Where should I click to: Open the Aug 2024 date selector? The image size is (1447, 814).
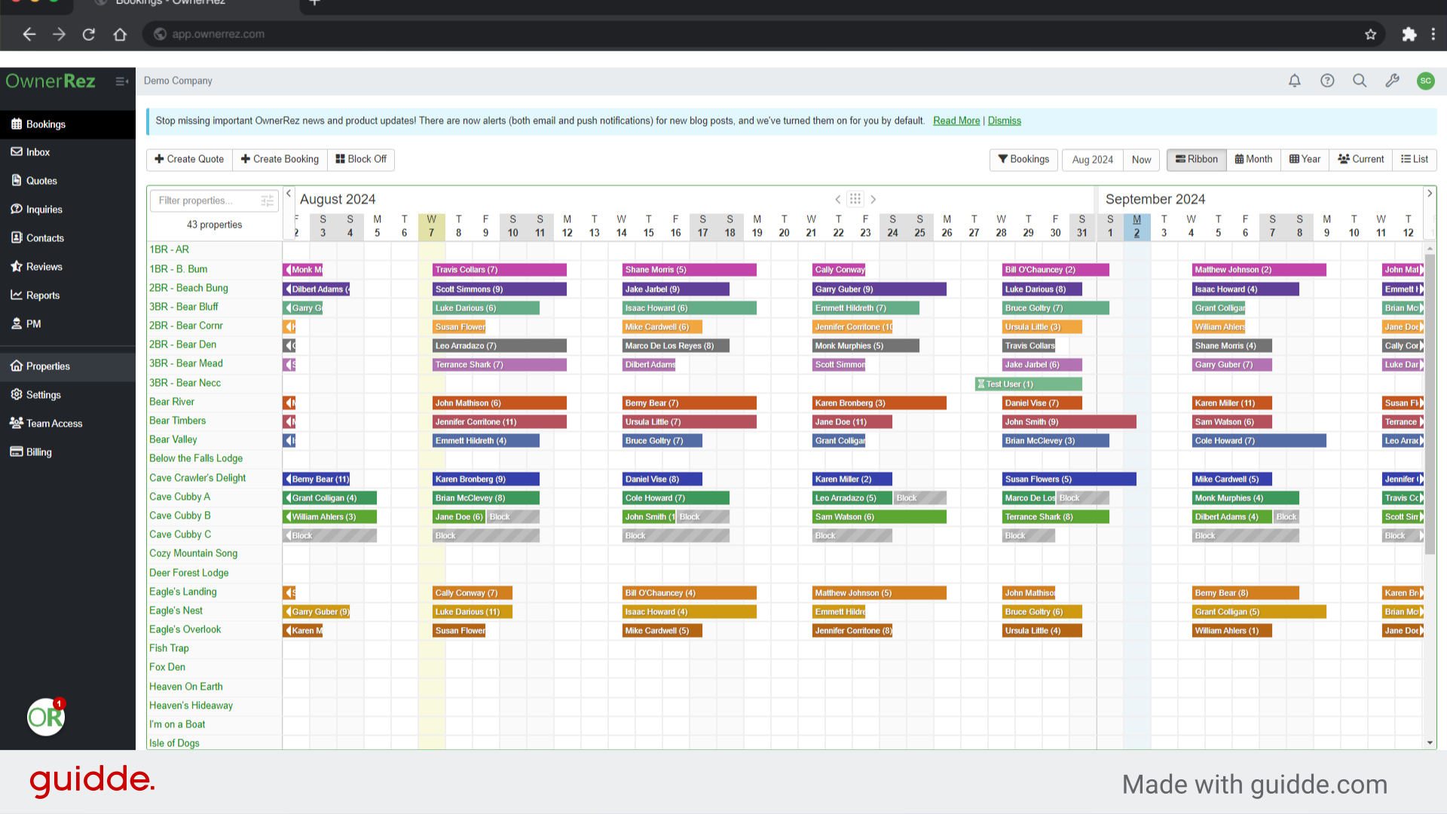pyautogui.click(x=1092, y=160)
